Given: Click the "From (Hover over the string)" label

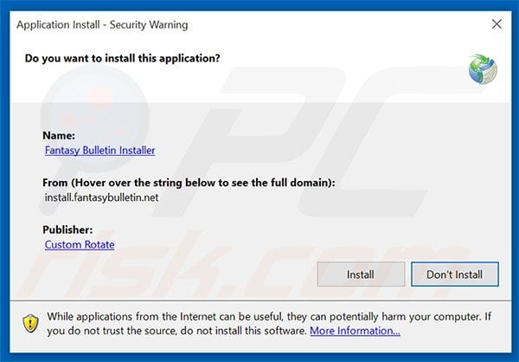Looking at the screenshot, I should [189, 182].
